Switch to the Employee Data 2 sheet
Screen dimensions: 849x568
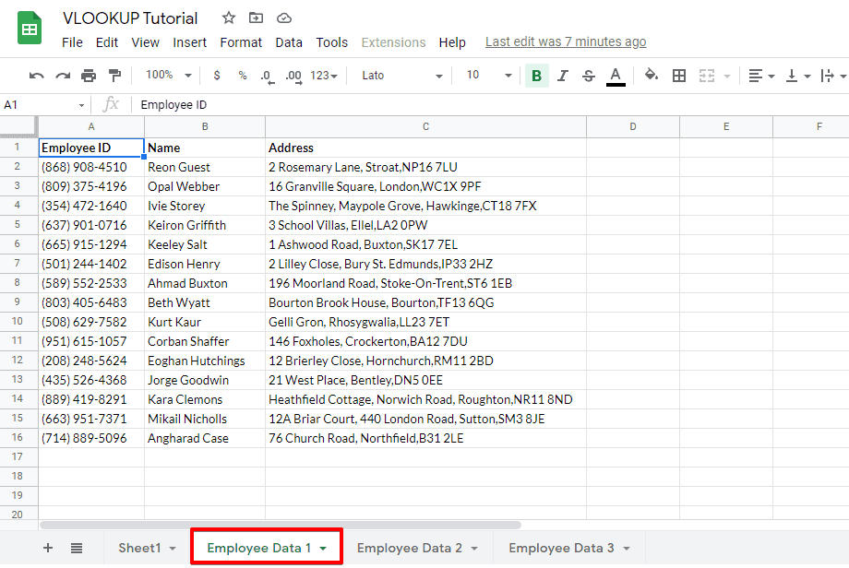411,547
